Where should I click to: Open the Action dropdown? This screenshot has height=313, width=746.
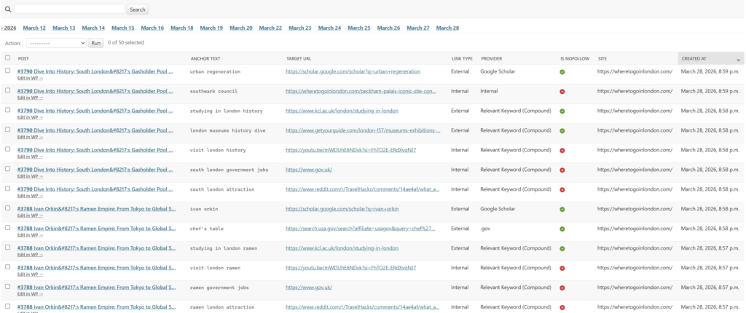[x=56, y=43]
